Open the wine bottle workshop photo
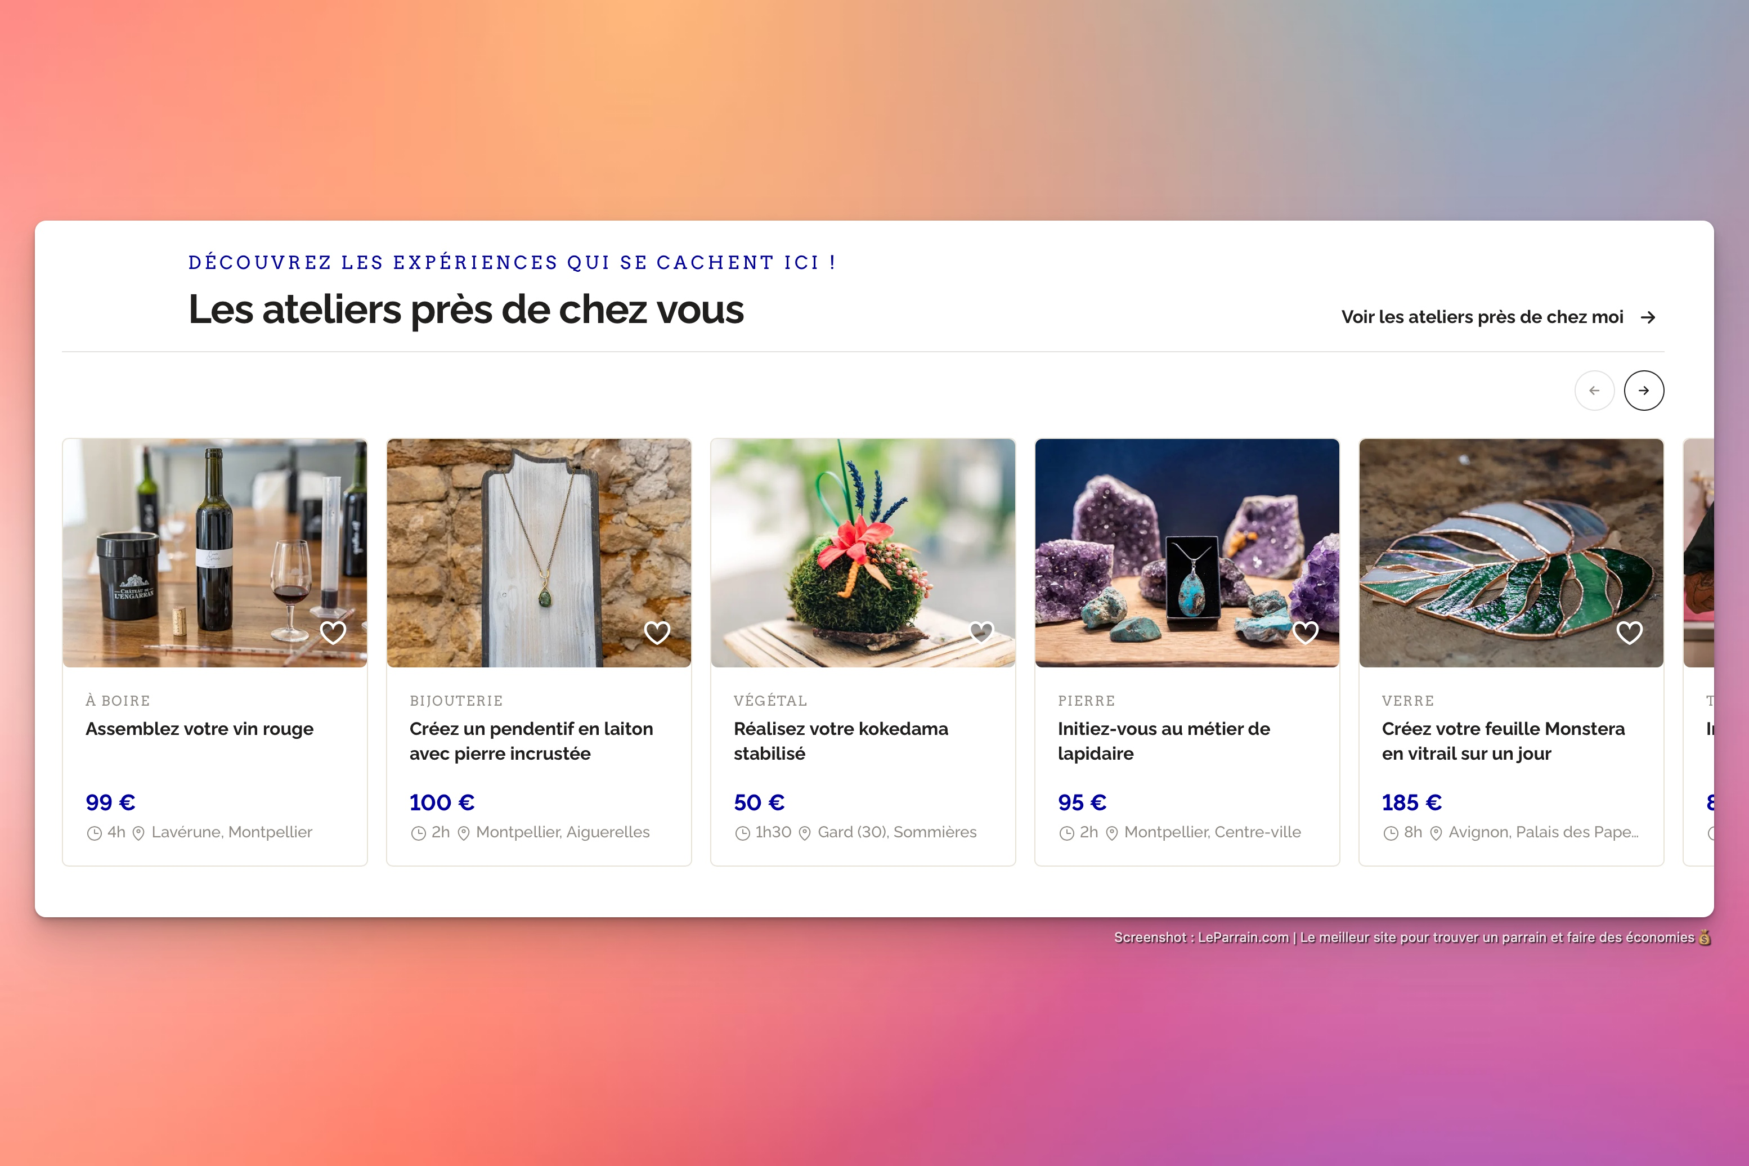 coord(215,553)
